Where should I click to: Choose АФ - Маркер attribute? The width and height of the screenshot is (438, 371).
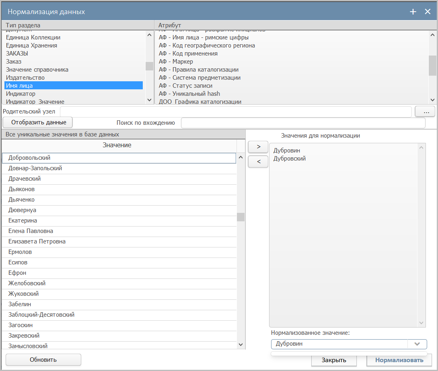coord(176,62)
